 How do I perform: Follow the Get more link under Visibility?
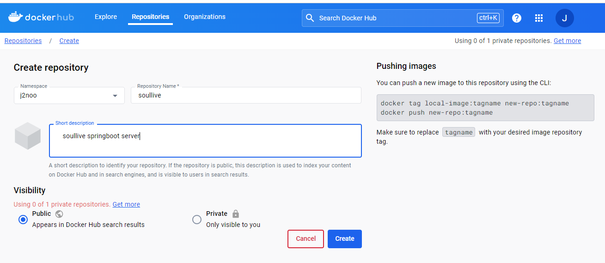pyautogui.click(x=126, y=204)
